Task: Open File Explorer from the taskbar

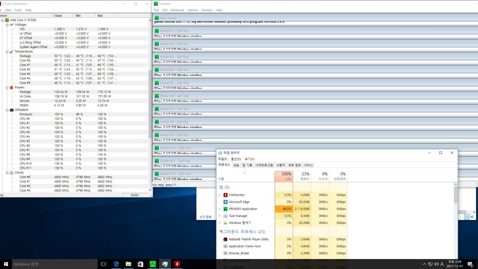Action: tap(128, 264)
